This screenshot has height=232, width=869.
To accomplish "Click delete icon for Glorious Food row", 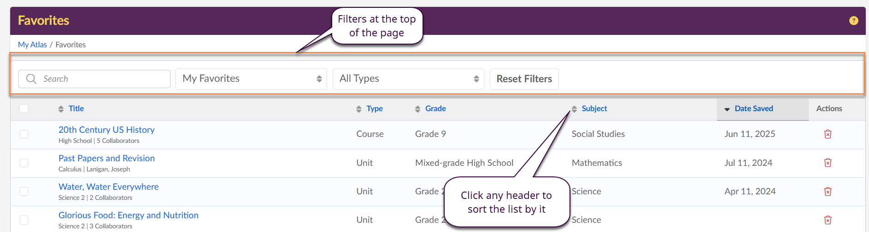I will (828, 220).
